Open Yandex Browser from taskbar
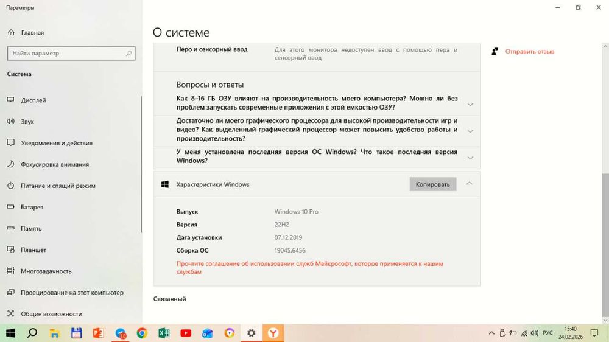 point(273,333)
